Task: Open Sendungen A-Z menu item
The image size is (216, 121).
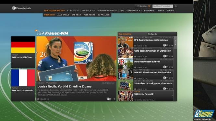Action: (134, 11)
